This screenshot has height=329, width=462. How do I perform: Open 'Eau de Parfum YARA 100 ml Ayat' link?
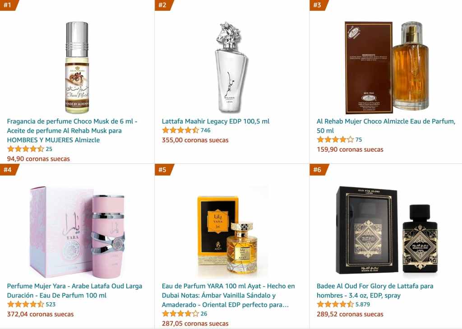[x=228, y=295]
